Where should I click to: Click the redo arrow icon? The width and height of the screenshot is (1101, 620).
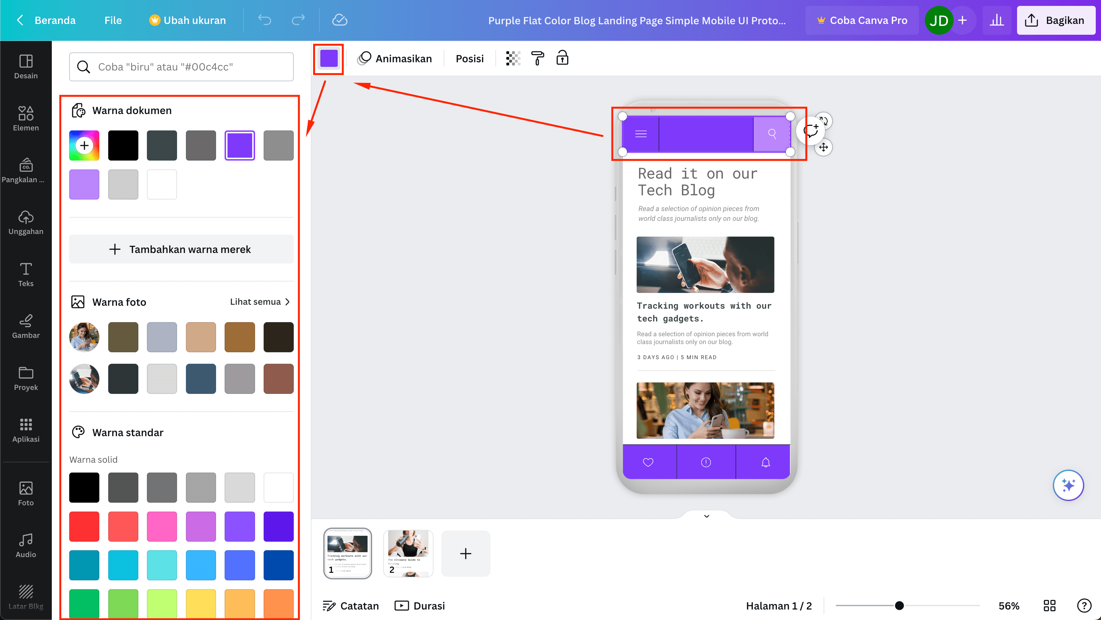click(x=298, y=20)
